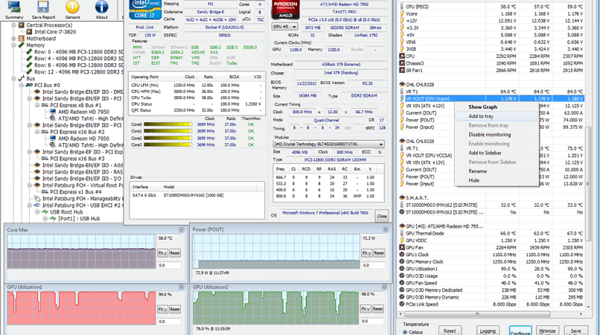Click the Core0 usage bar
600x335 pixels.
(167, 124)
